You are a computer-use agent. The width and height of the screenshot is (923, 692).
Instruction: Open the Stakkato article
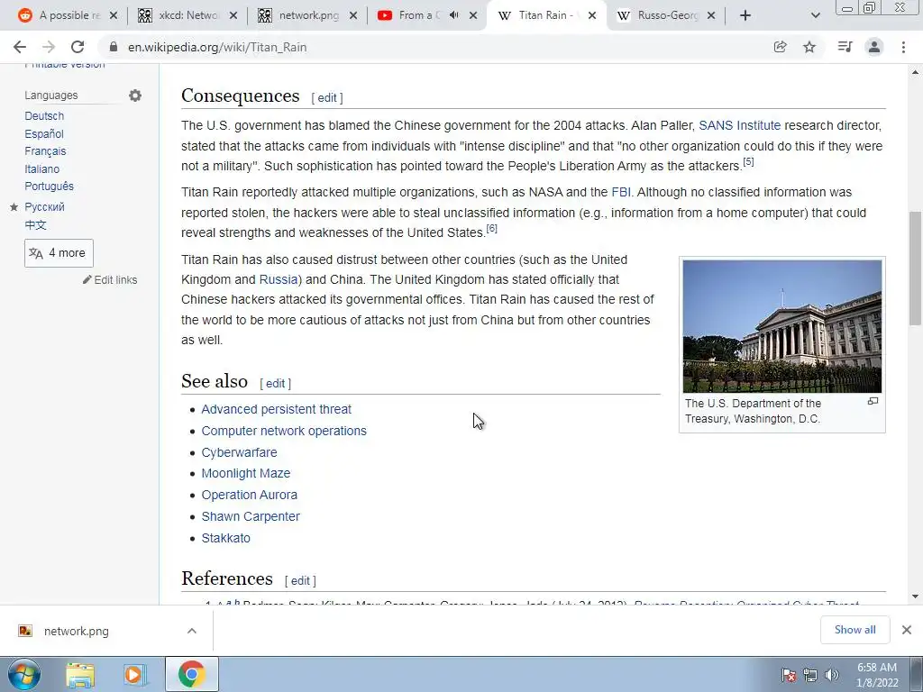[225, 538]
